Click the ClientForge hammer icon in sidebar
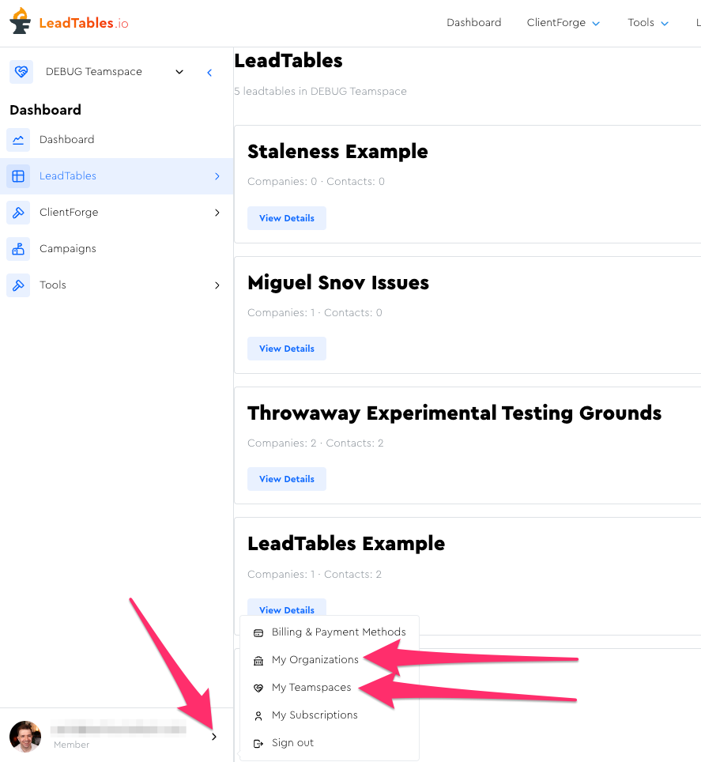Screen dimensions: 701x762 click(x=18, y=213)
